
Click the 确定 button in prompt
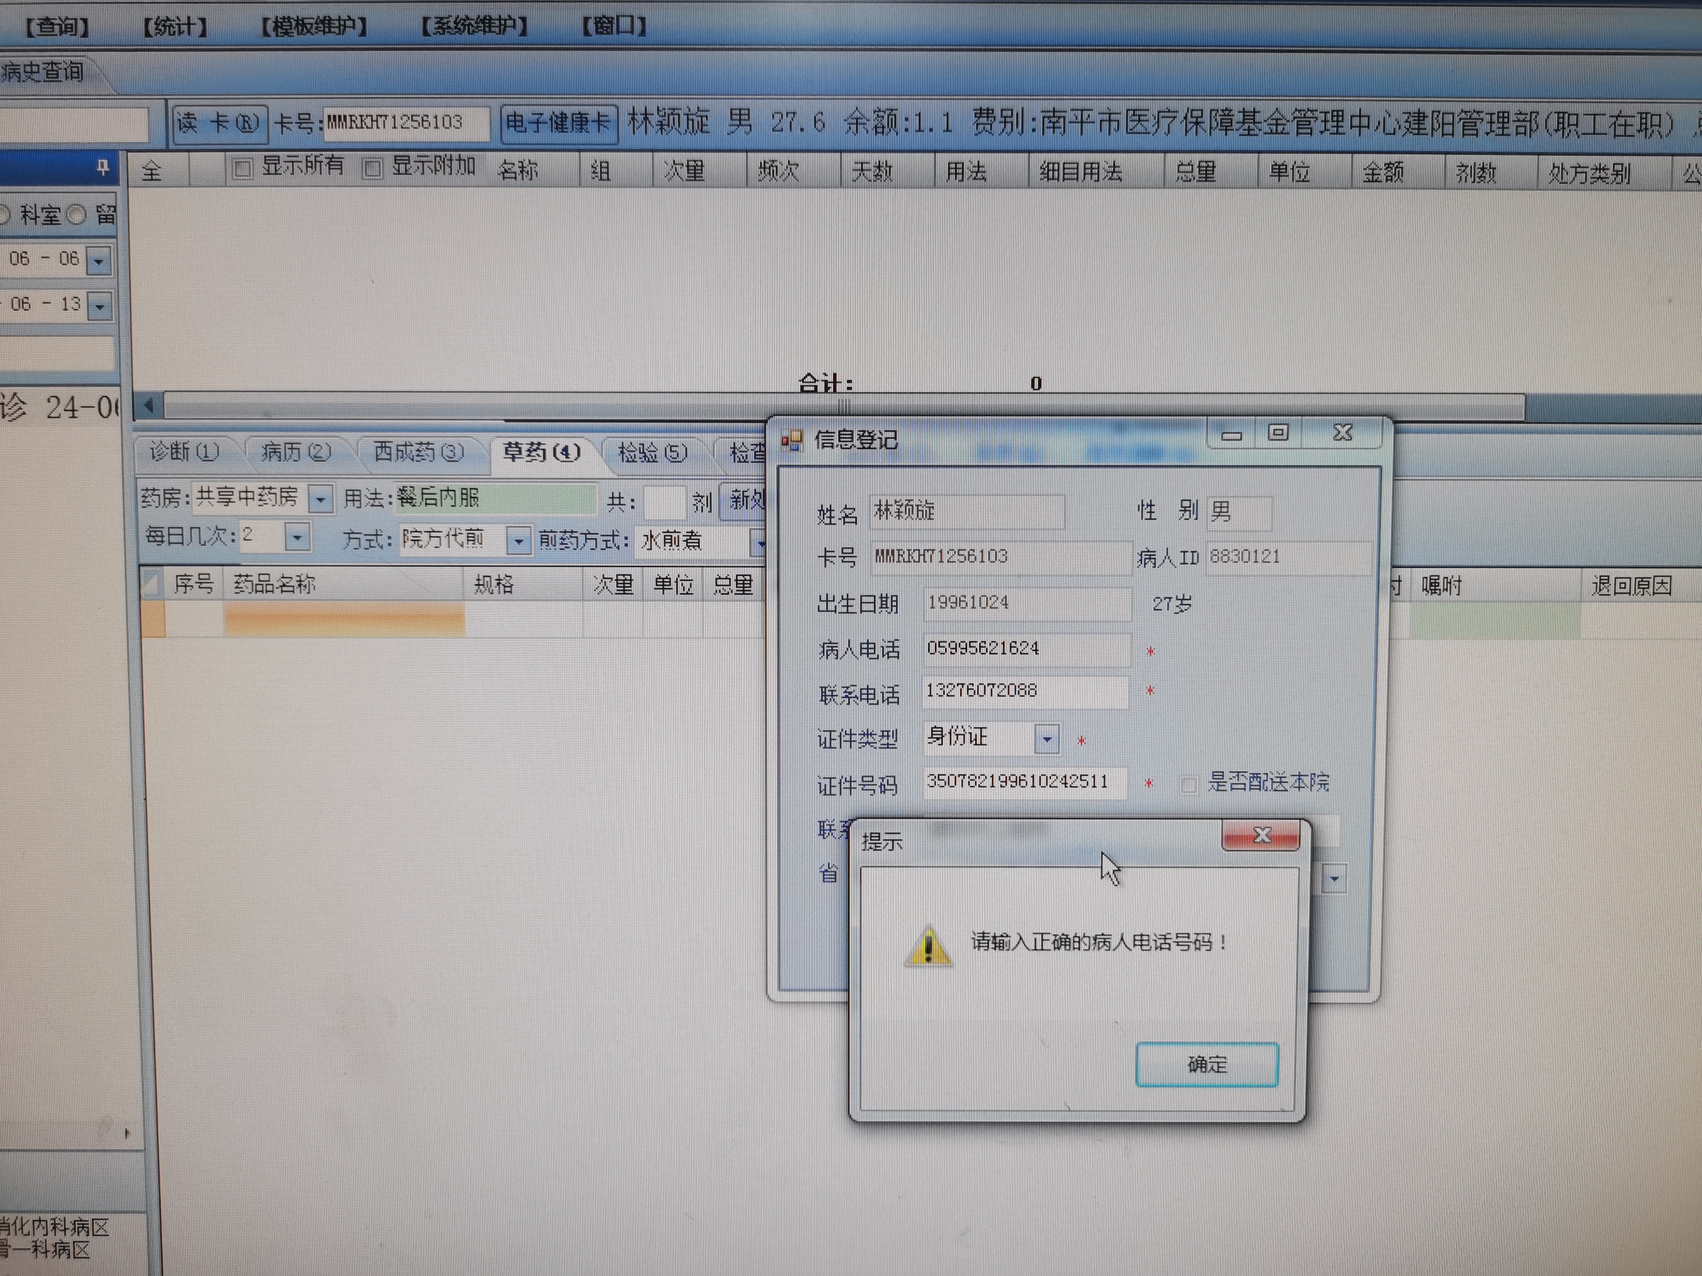tap(1207, 1064)
